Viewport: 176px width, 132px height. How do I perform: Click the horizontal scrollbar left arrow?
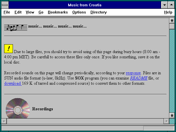tap(4, 121)
